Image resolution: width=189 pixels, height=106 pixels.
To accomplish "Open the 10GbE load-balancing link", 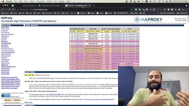I will (x=8, y=67).
